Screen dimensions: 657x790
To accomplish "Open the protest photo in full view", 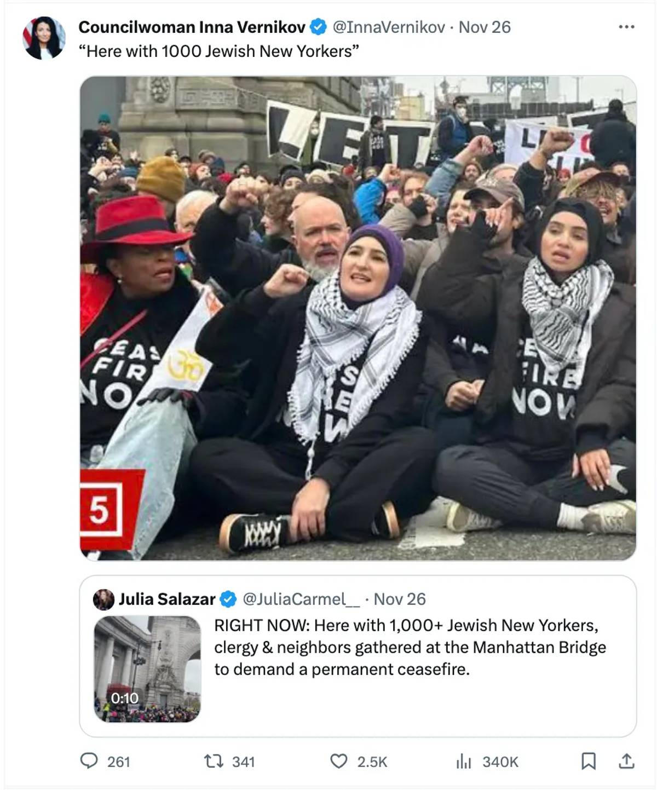I will [358, 318].
